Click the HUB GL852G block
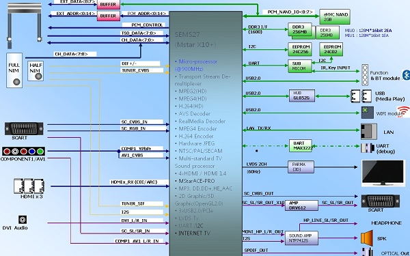Screen dimensions: 410x256 [x=302, y=96]
